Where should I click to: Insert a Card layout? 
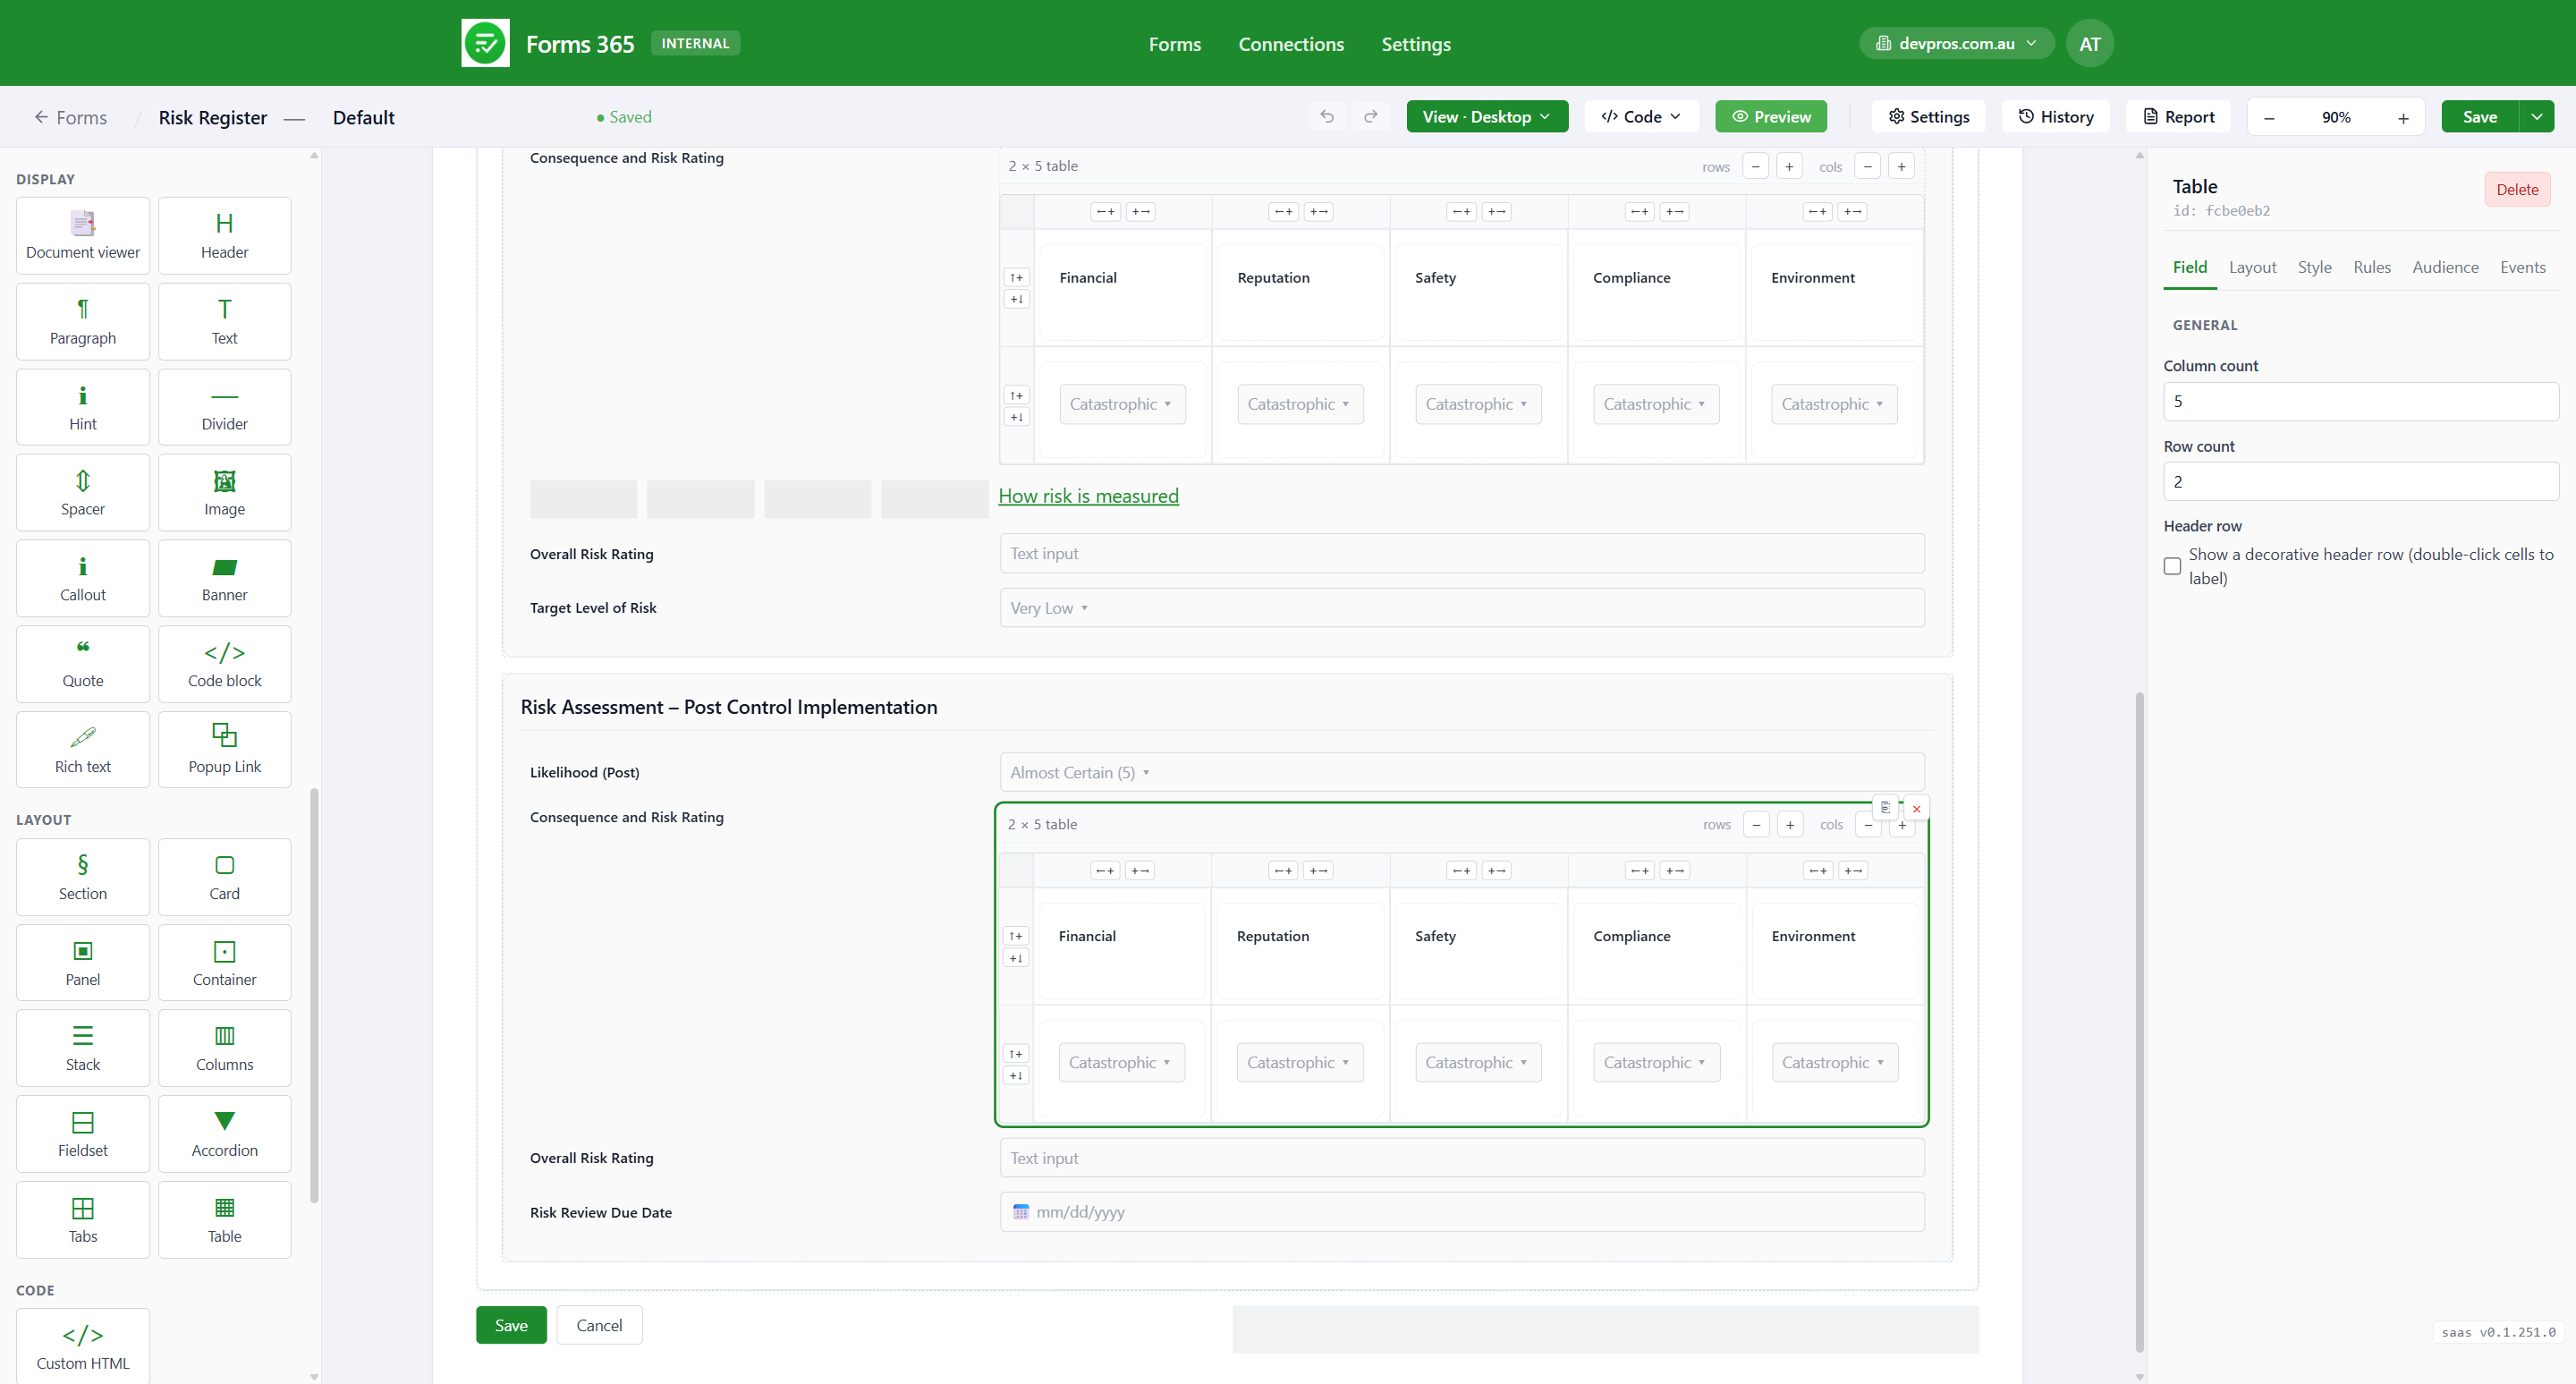coord(224,877)
